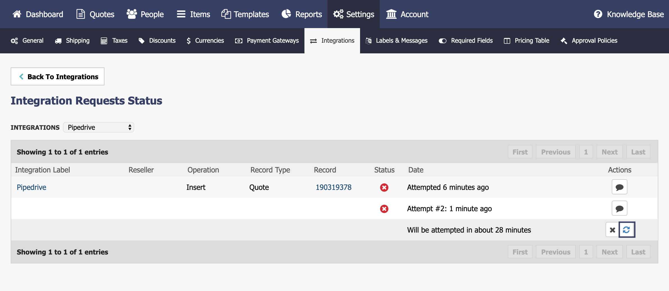This screenshot has width=669, height=291.
Task: Go to the Quotes menu
Action: 95,14
